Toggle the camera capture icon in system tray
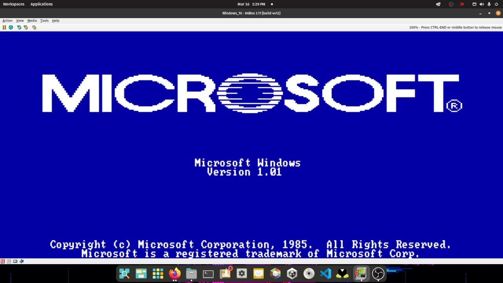The image size is (503, 283). click(x=462, y=4)
